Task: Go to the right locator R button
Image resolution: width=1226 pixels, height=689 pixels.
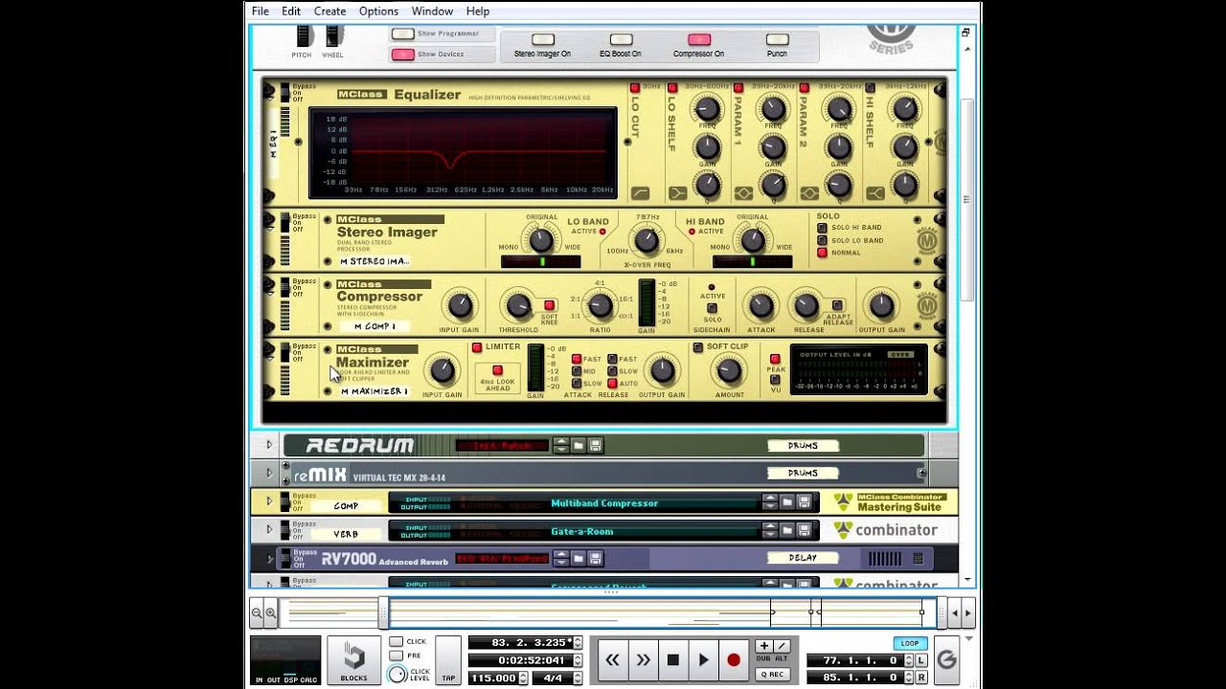Action: click(920, 678)
